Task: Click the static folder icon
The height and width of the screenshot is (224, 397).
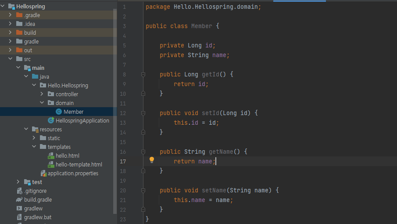Action: click(43, 138)
